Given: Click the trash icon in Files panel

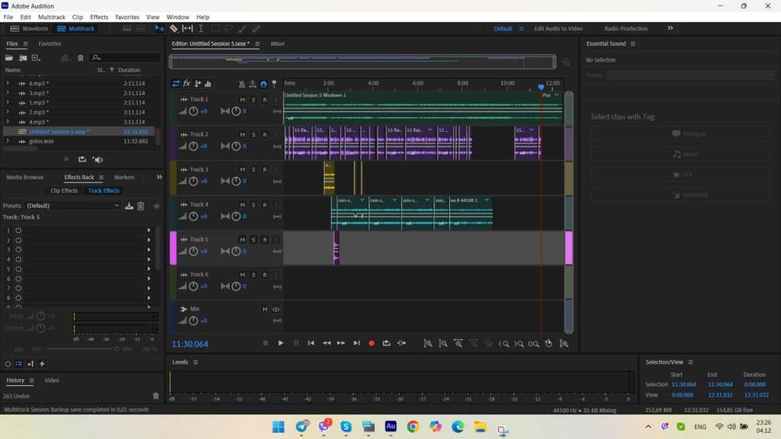Looking at the screenshot, I should coord(80,58).
